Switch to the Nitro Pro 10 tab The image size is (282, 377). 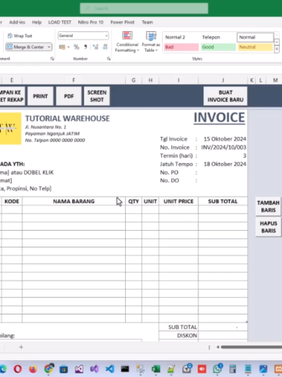(x=91, y=23)
